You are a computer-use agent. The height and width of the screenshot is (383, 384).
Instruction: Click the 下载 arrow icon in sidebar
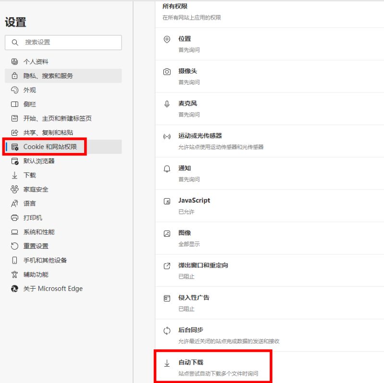14,175
